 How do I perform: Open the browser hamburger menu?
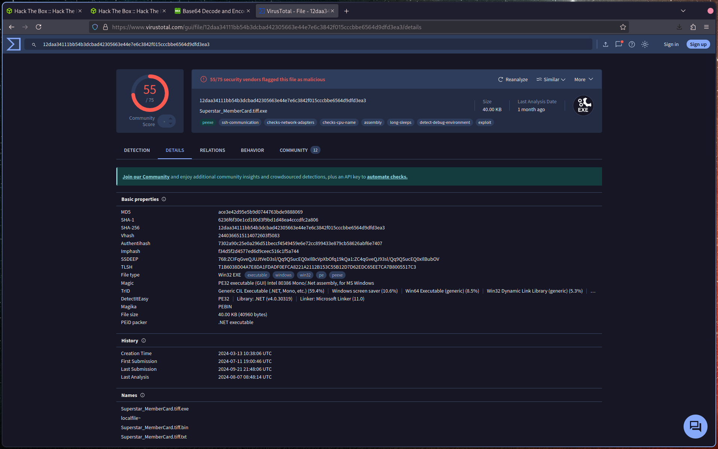pos(706,27)
